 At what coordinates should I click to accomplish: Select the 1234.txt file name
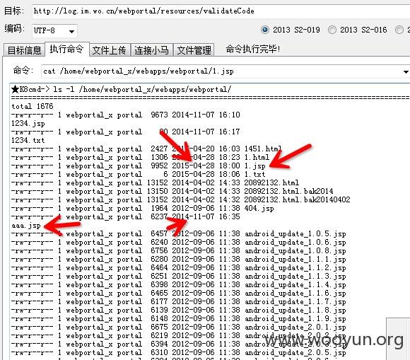(x=28, y=140)
